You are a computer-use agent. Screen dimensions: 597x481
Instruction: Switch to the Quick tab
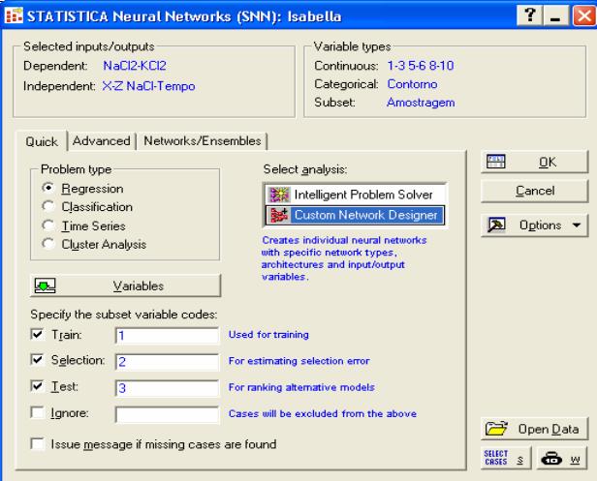(42, 141)
